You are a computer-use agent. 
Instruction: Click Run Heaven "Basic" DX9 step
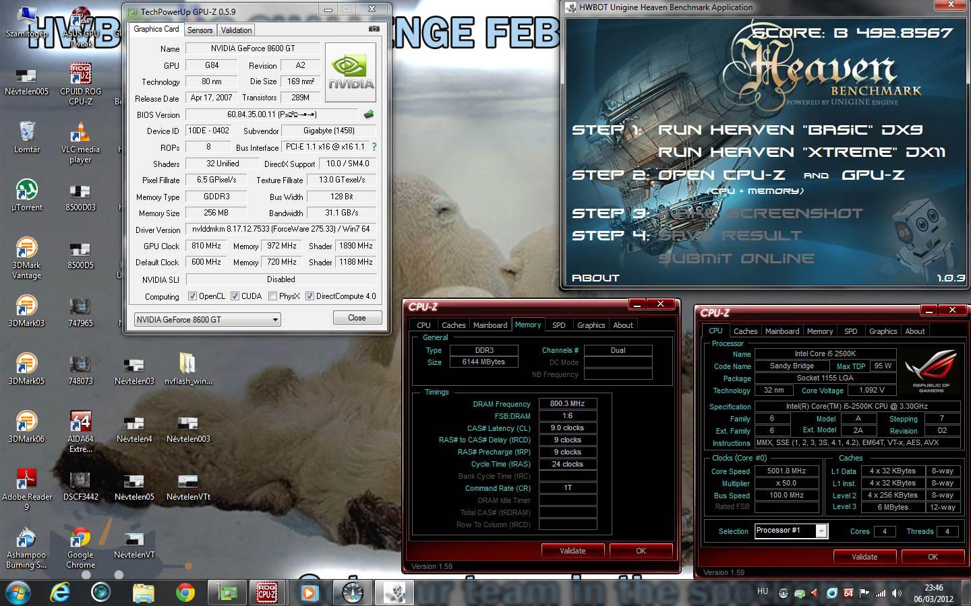790,130
